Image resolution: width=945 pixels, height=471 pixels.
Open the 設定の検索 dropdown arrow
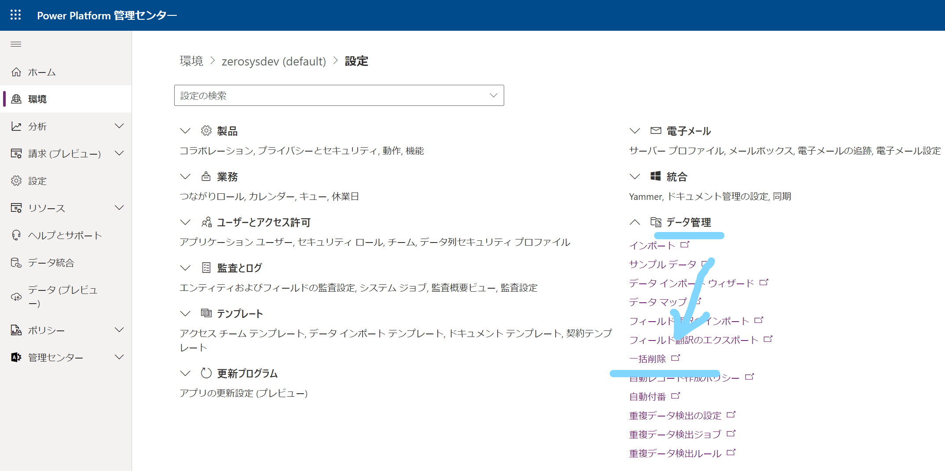(494, 95)
